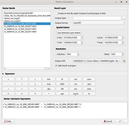Click the ln function button

click(89, 94)
